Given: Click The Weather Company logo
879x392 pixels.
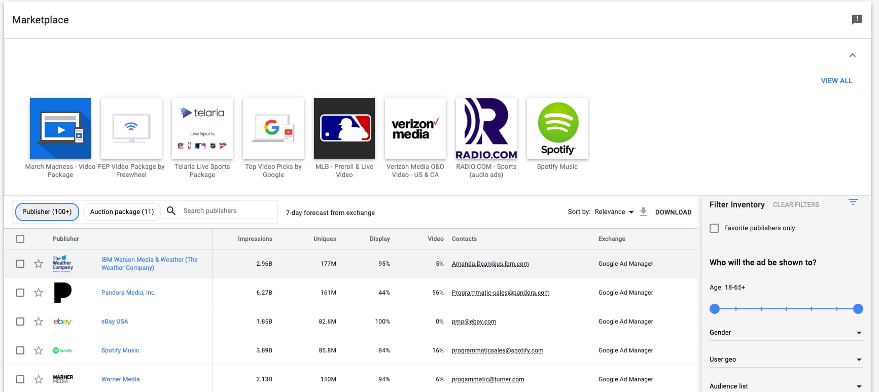Looking at the screenshot, I should [x=63, y=264].
